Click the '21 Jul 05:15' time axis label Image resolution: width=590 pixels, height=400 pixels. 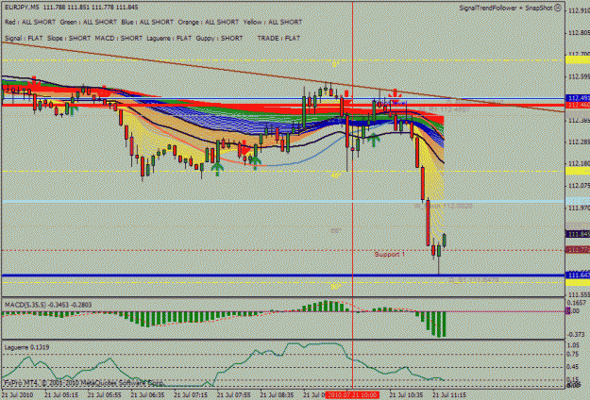[61, 395]
